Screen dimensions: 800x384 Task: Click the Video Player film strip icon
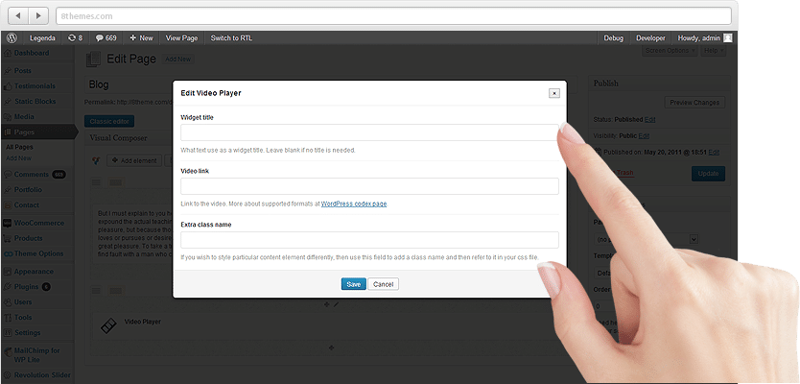[108, 325]
